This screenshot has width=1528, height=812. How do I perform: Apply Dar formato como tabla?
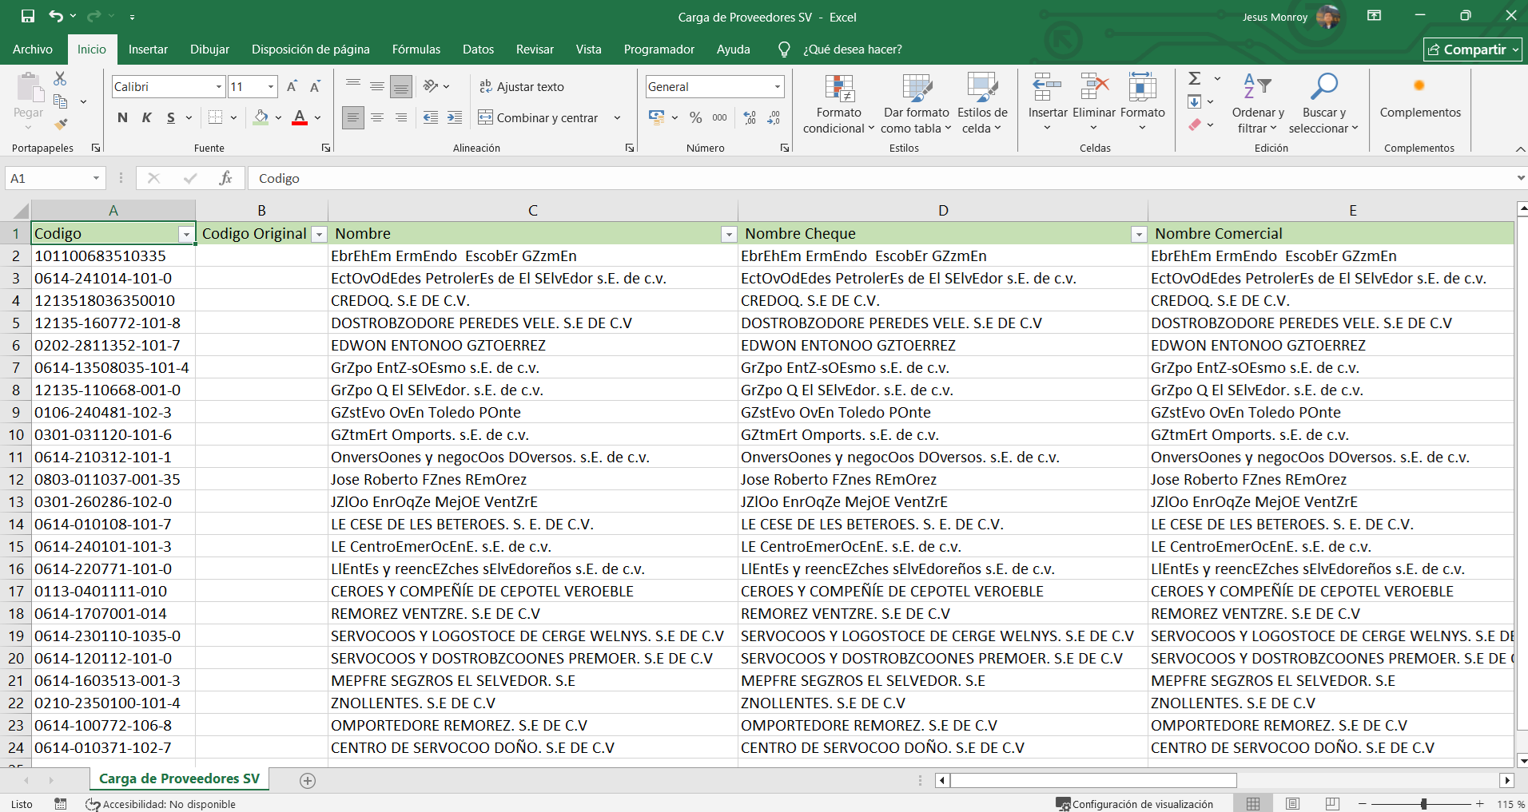(x=916, y=102)
